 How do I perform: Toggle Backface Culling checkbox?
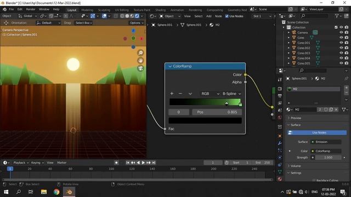(314, 181)
